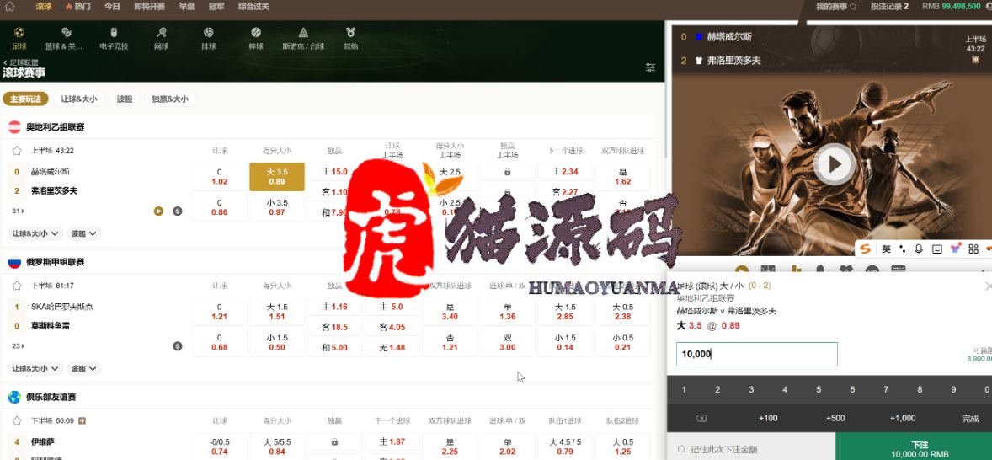Switch to 独赢&大小 tab
992x460 pixels.
(169, 99)
